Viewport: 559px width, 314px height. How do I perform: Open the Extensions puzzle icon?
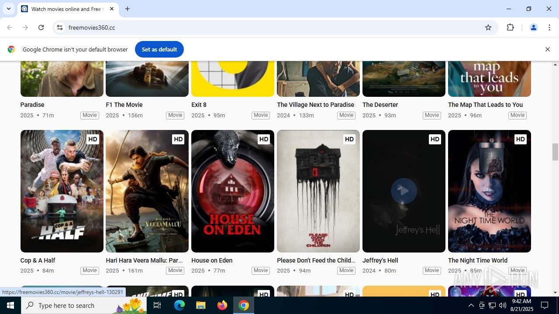510,27
